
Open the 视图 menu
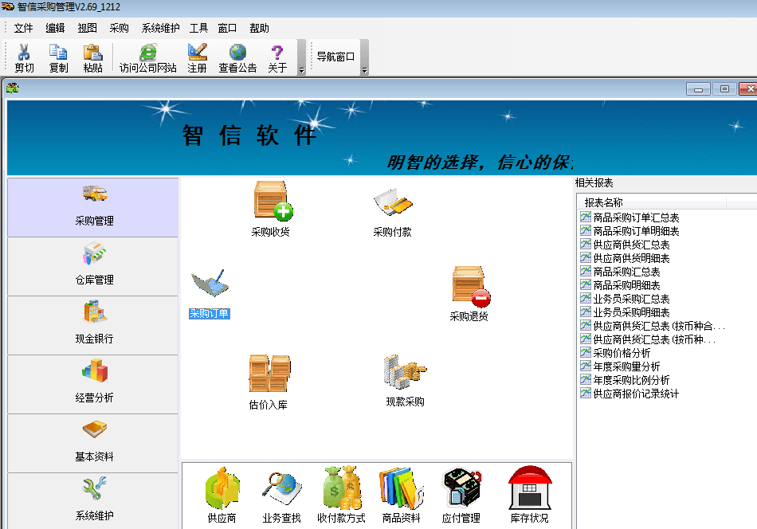point(87,28)
